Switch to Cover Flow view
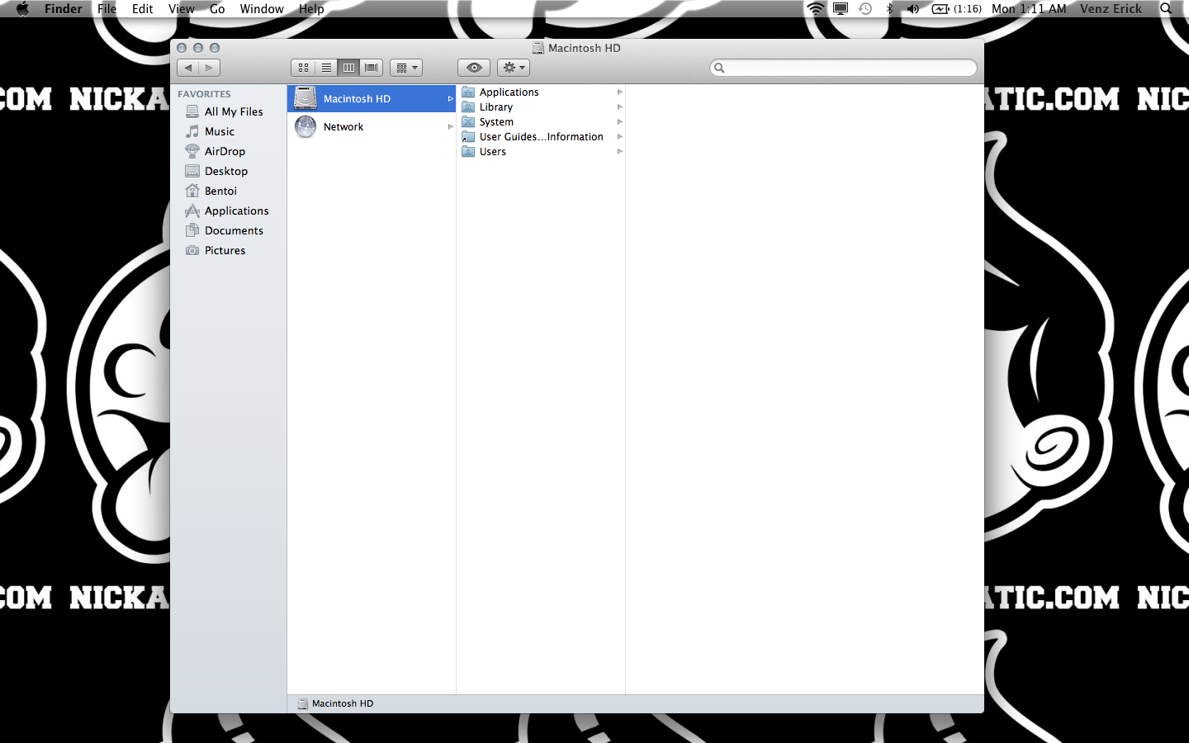Image resolution: width=1189 pixels, height=743 pixels. (372, 68)
